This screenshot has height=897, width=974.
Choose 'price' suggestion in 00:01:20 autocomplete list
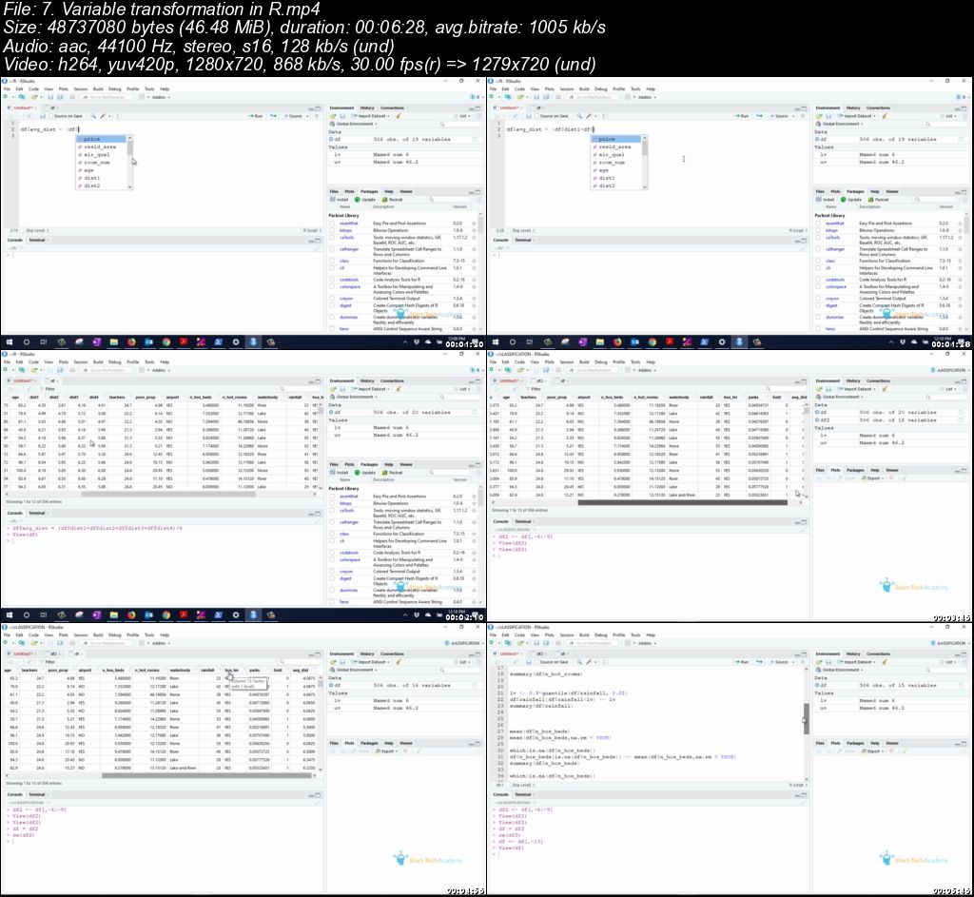pyautogui.click(x=102, y=139)
